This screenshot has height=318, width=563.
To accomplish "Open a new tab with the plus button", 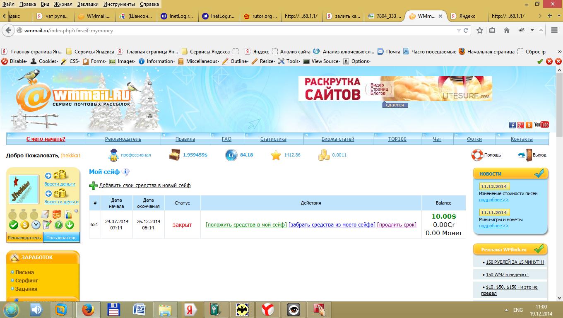I will click(x=550, y=16).
